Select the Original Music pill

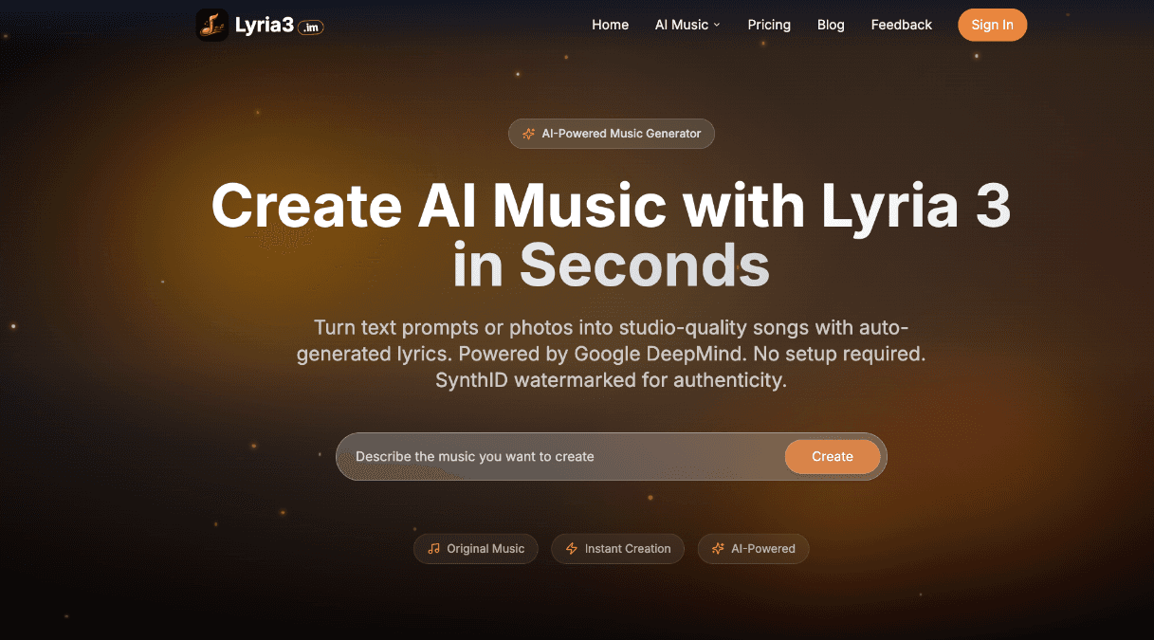pyautogui.click(x=476, y=549)
